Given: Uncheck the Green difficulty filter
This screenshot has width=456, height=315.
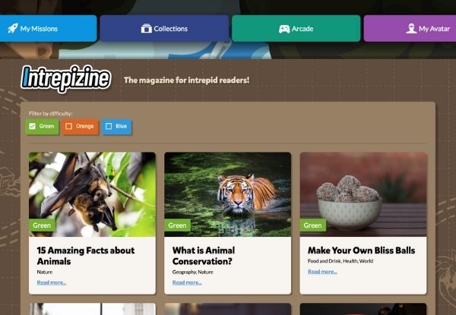Looking at the screenshot, I should [33, 126].
